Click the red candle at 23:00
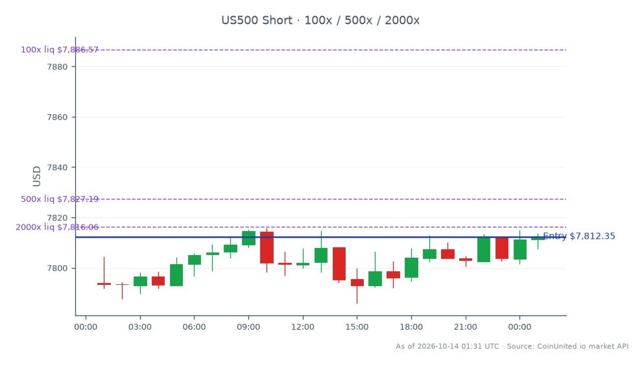The image size is (644, 366). [501, 248]
